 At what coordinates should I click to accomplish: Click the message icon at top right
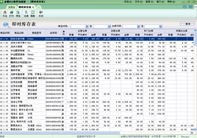click(x=191, y=7)
